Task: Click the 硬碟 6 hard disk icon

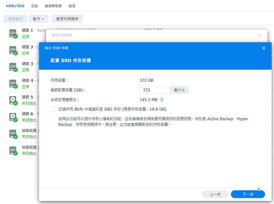Action: 13,117
